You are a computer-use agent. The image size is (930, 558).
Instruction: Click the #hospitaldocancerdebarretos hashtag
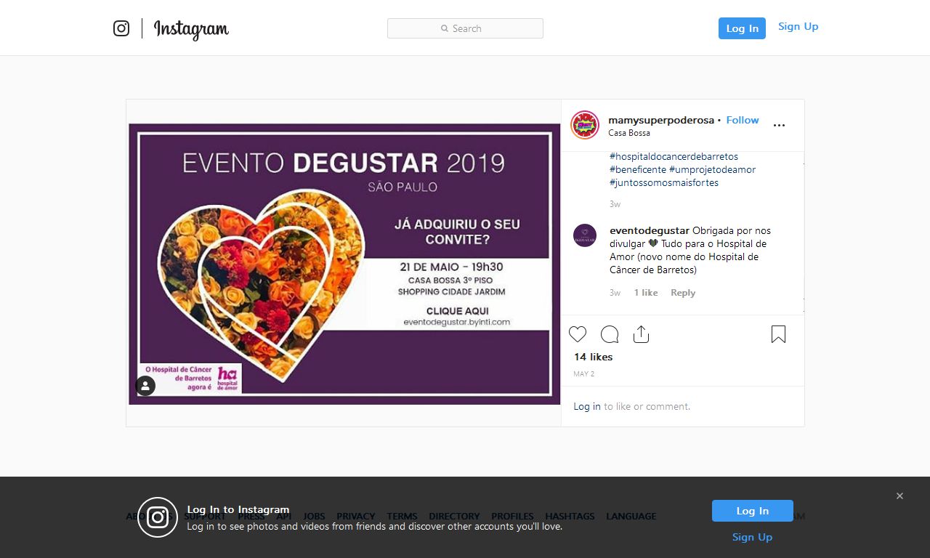(674, 156)
